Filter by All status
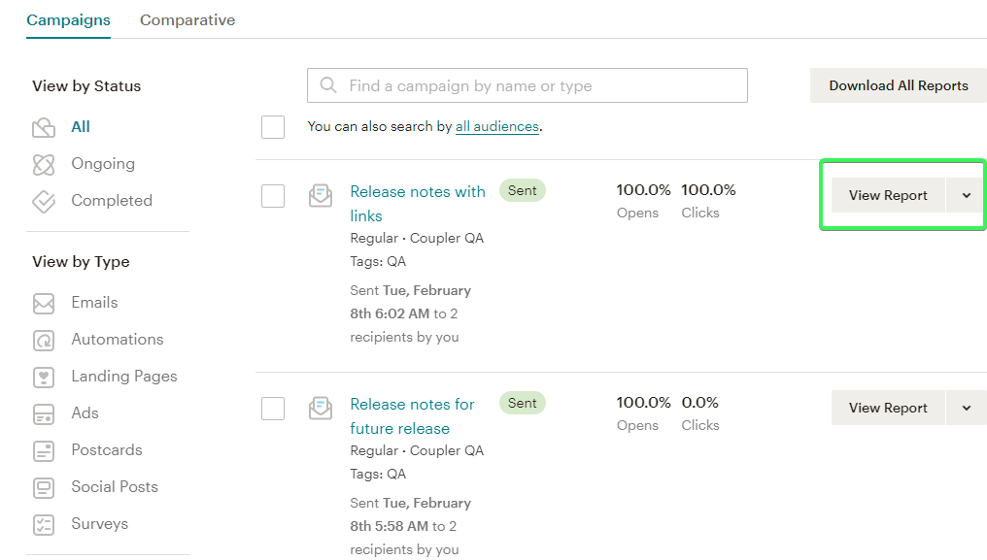The image size is (987, 560). [81, 126]
